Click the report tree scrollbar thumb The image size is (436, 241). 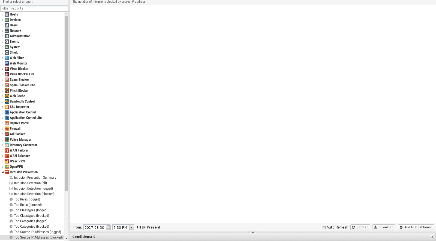pos(66,103)
